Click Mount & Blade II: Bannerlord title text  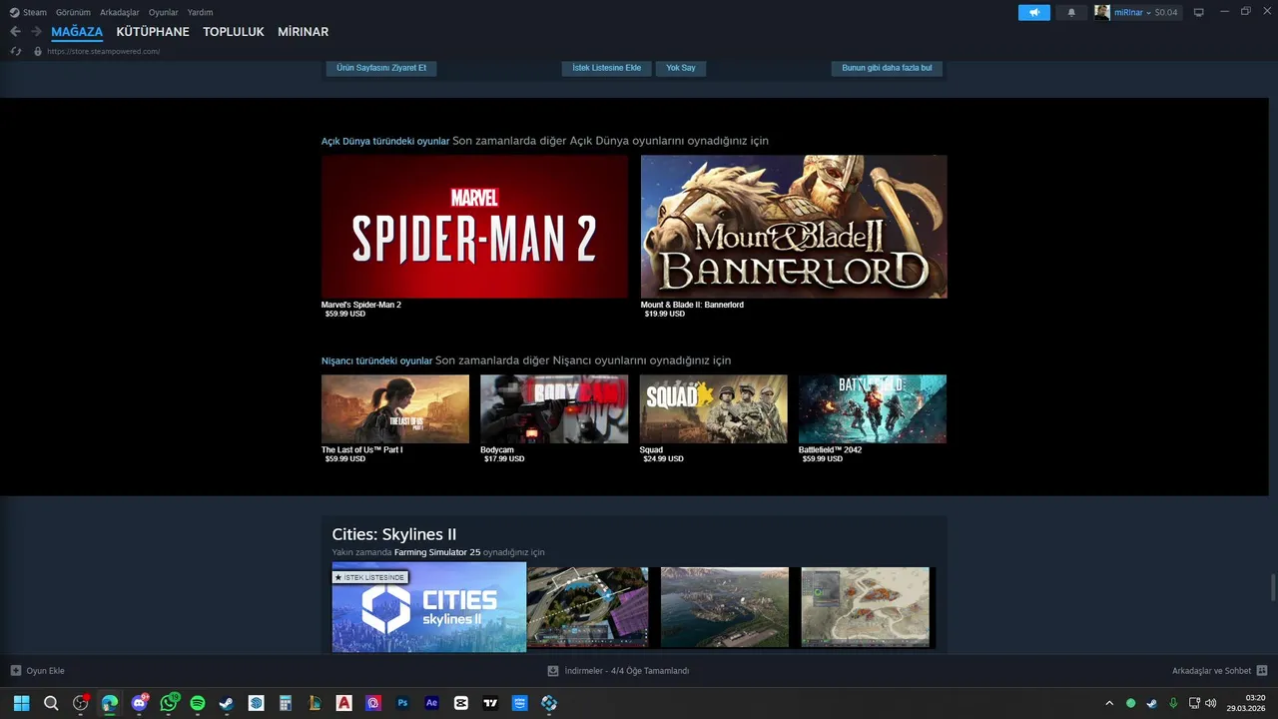pos(692,305)
